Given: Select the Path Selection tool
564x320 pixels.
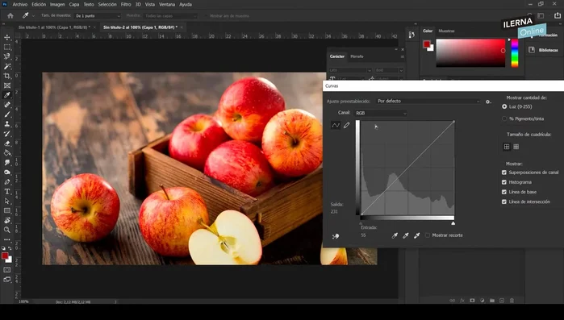Looking at the screenshot, I should click(6, 202).
